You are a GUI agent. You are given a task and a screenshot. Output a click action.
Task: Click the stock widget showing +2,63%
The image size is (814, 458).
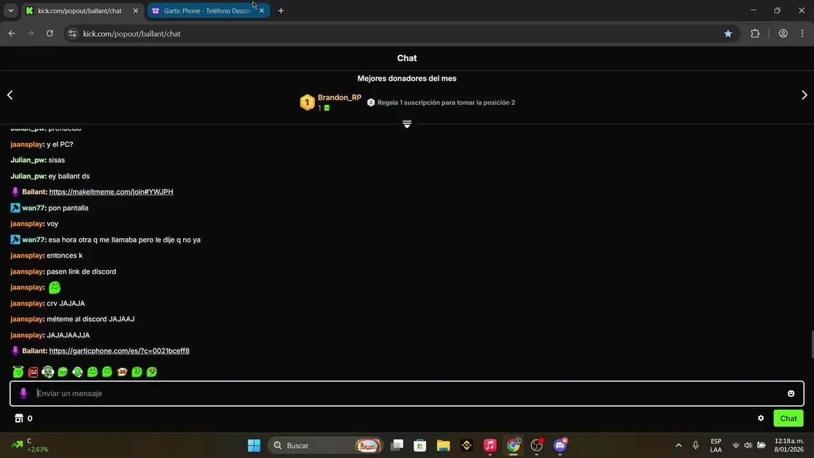tap(31, 445)
